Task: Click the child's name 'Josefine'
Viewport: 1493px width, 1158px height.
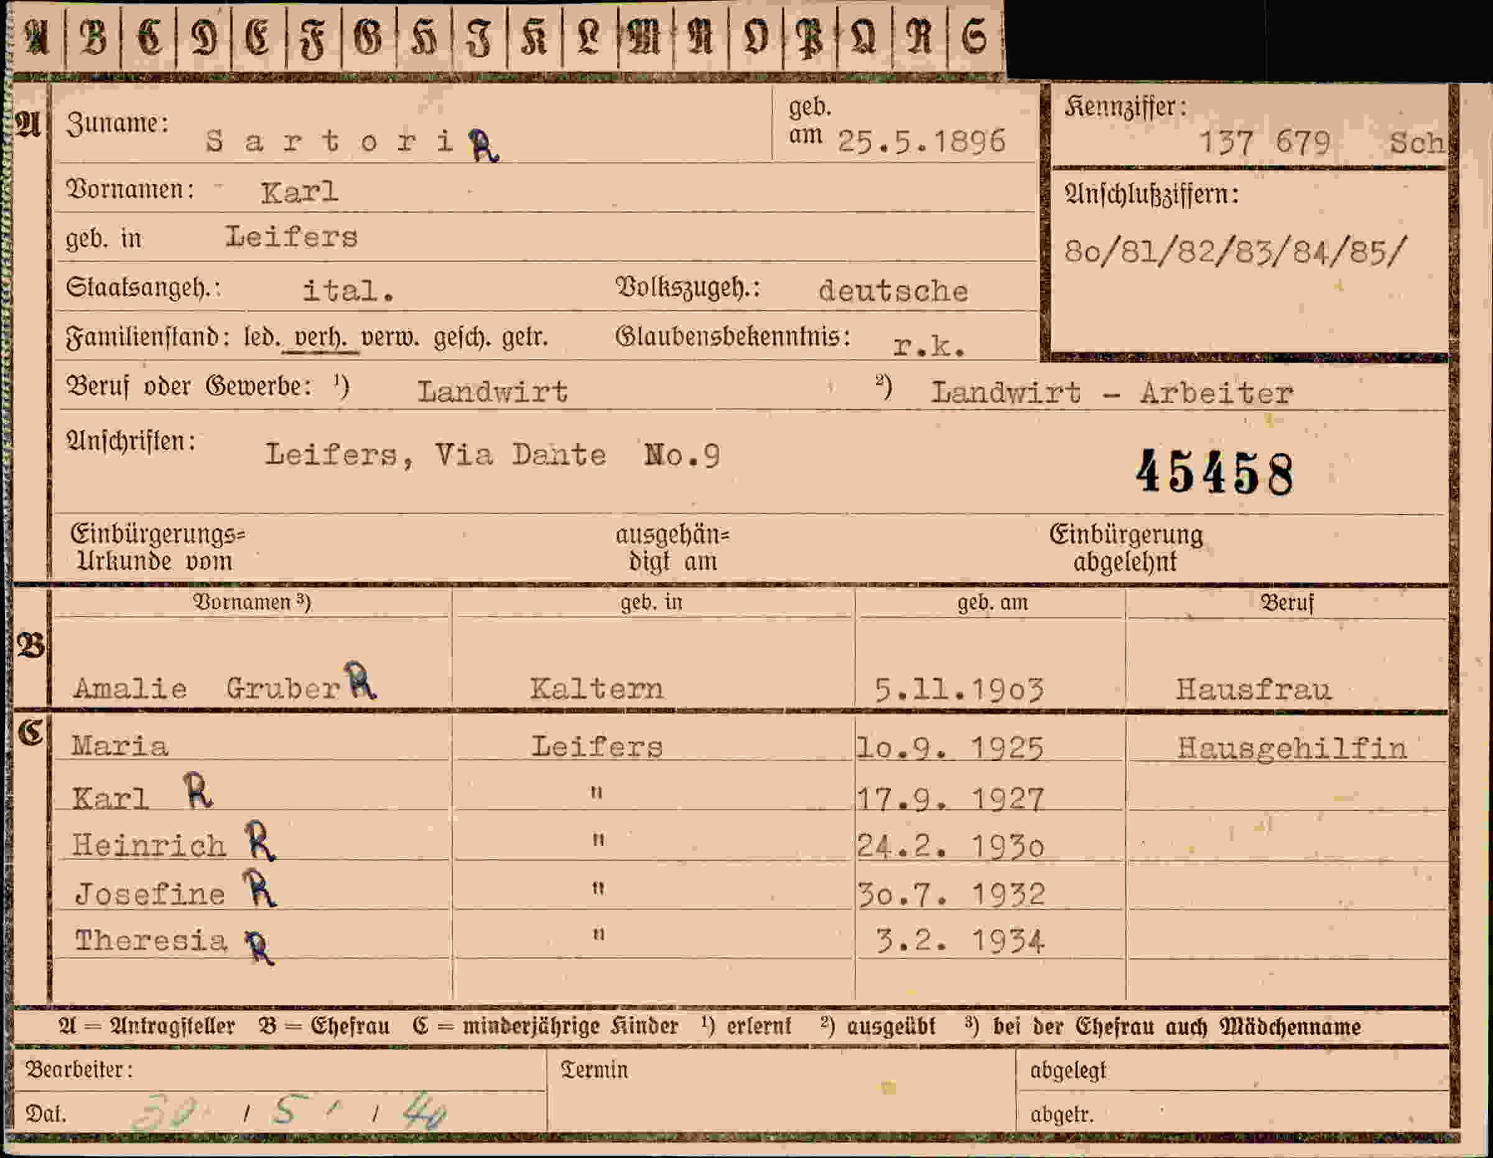Action: pyautogui.click(x=150, y=894)
